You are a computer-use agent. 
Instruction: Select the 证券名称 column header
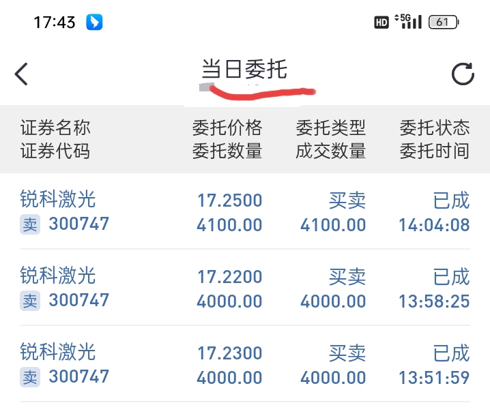pos(55,128)
